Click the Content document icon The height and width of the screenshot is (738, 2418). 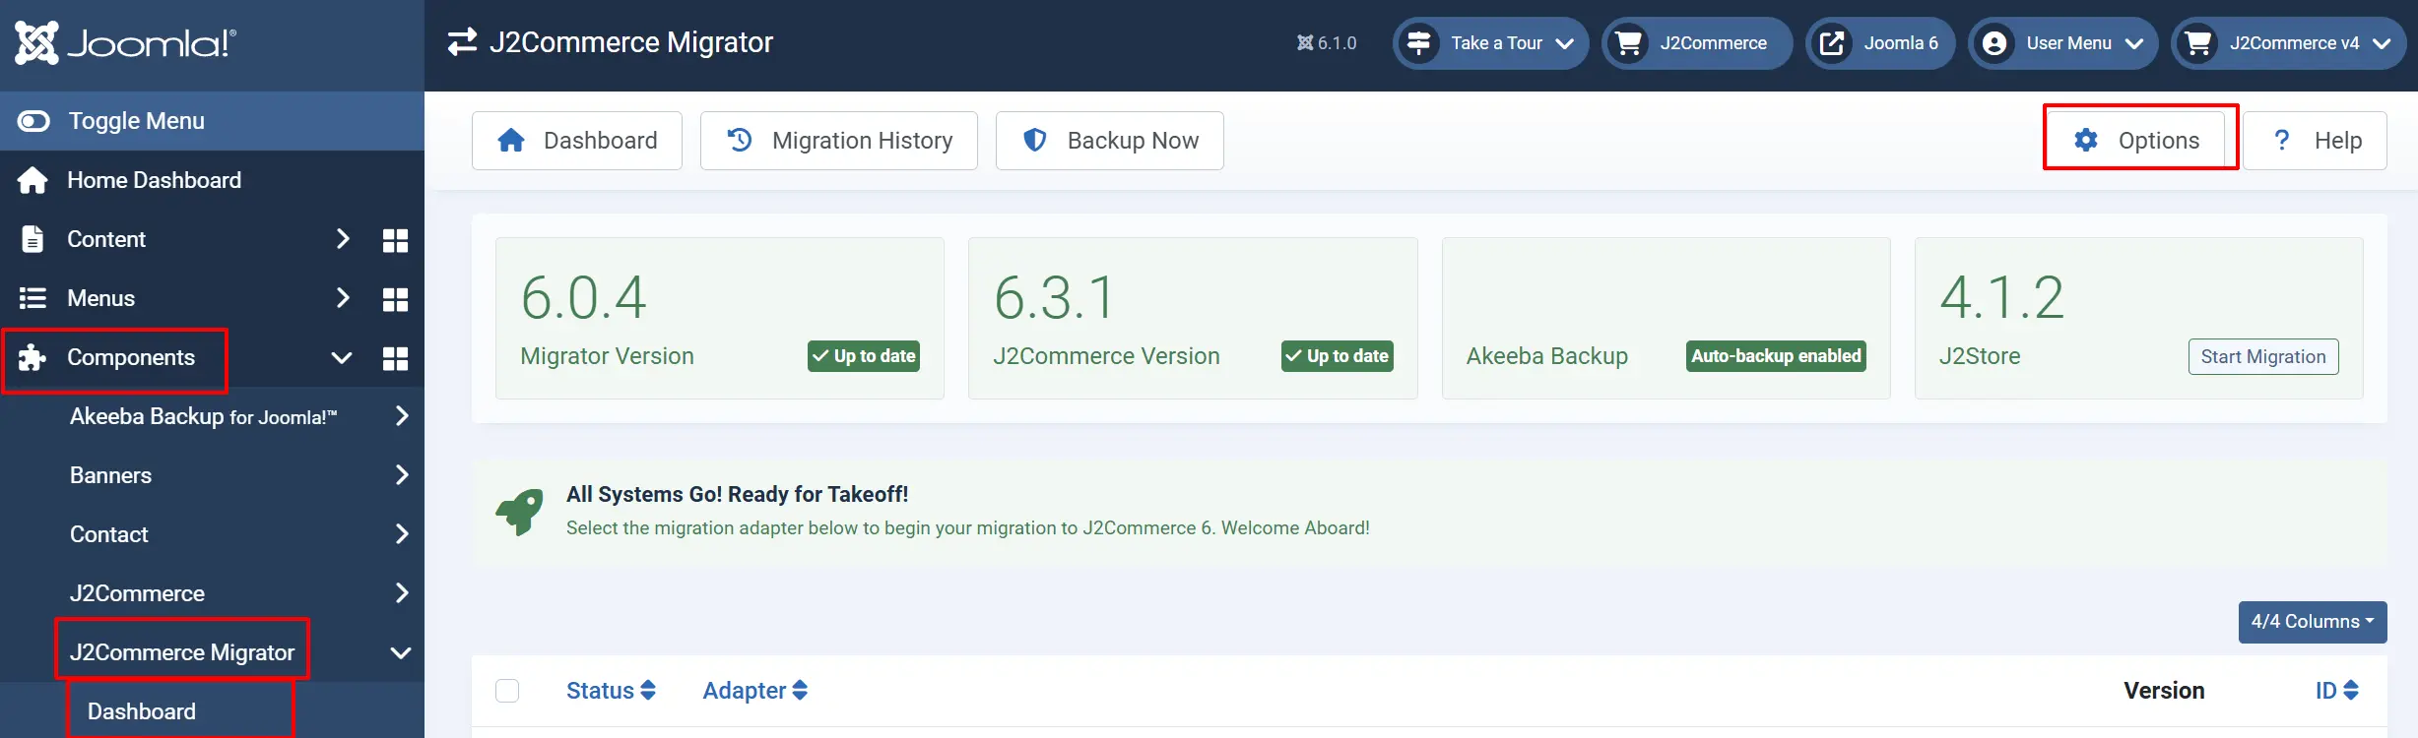(33, 239)
